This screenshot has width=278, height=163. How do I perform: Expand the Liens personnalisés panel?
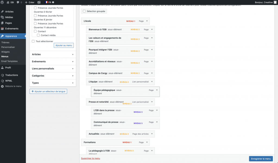click(53, 69)
